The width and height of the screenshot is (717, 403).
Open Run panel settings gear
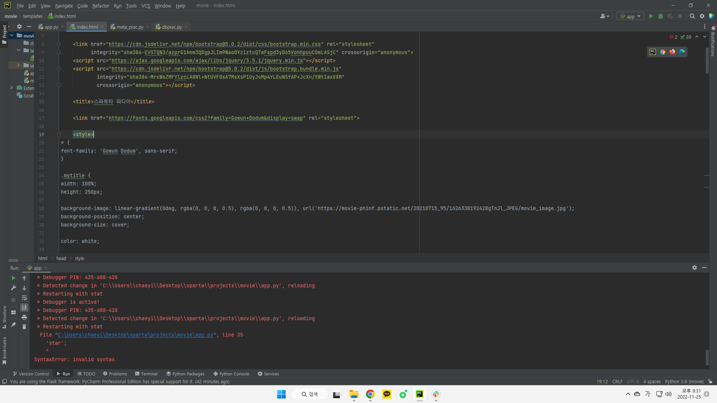coord(695,268)
